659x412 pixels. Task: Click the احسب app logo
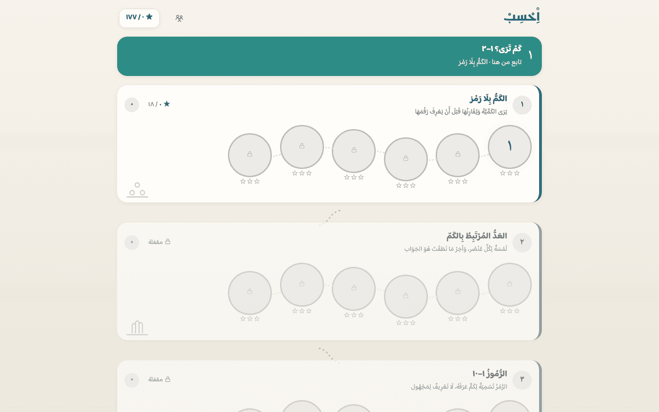522,16
